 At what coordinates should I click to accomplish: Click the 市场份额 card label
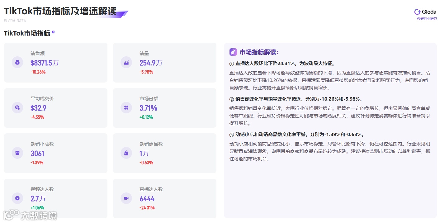[149, 99]
